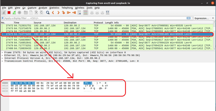Image resolution: width=216 pixels, height=111 pixels.
Task: Expand the Ethernet II details row
Action: 2,55
